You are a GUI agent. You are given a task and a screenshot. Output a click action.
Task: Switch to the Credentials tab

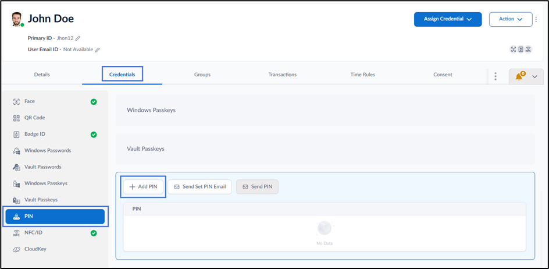pyautogui.click(x=122, y=75)
